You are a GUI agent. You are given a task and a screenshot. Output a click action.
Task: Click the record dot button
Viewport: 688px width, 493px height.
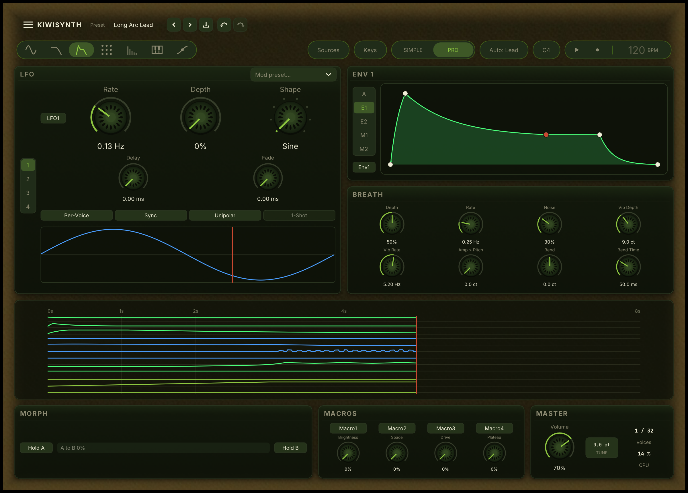click(597, 50)
